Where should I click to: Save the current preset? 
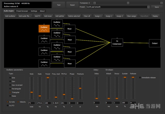(157, 7)
